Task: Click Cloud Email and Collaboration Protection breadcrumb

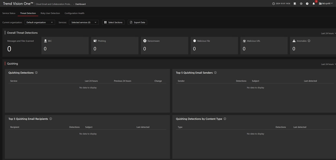Action: [53, 4]
